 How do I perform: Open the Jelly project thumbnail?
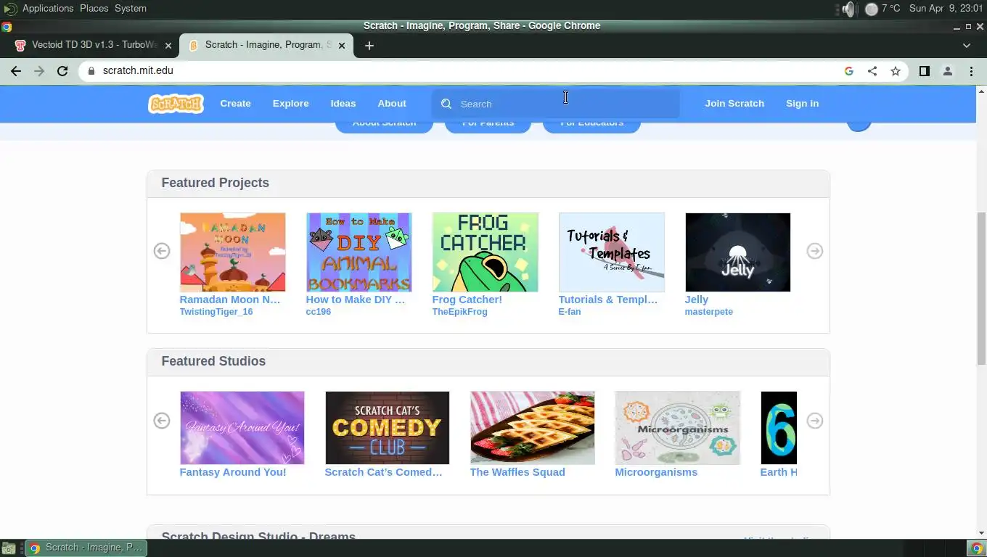tap(738, 252)
